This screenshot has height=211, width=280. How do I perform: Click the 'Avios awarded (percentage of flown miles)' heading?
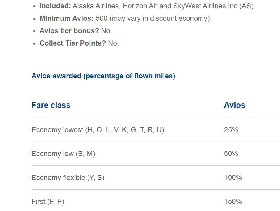(x=103, y=76)
